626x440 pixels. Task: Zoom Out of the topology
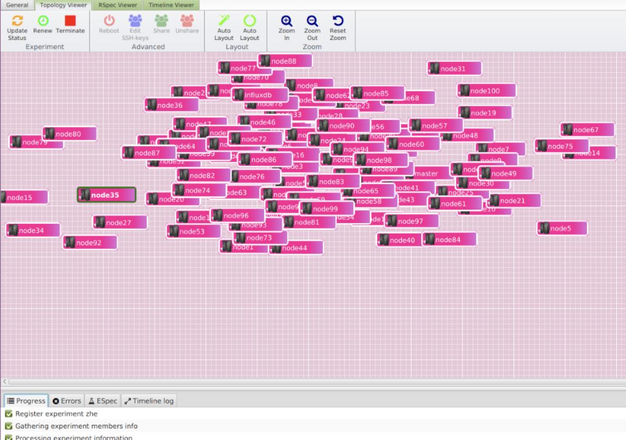click(312, 28)
